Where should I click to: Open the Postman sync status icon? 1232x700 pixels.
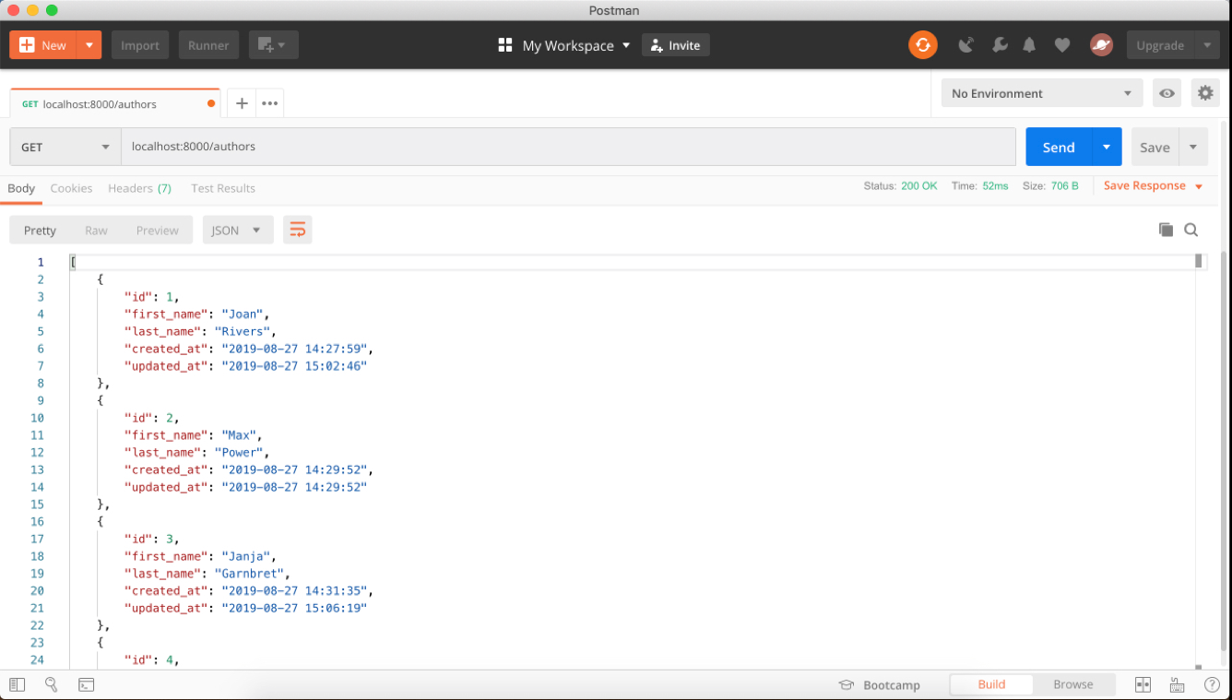tap(922, 44)
